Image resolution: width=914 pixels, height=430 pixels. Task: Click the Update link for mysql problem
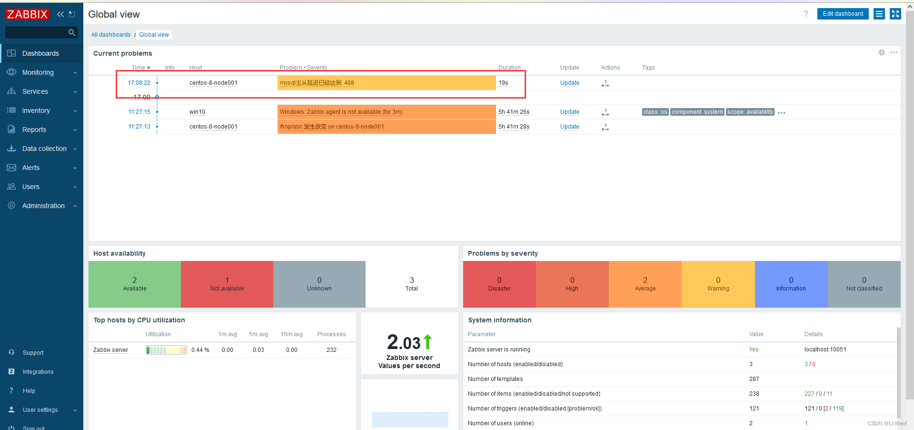pos(569,83)
